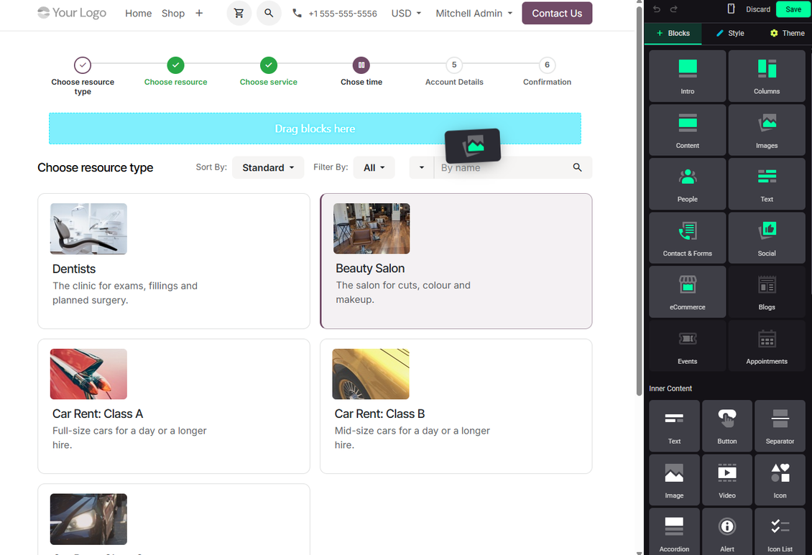Viewport: 812px width, 555px height.
Task: Open the Content blocks category
Action: pos(687,130)
